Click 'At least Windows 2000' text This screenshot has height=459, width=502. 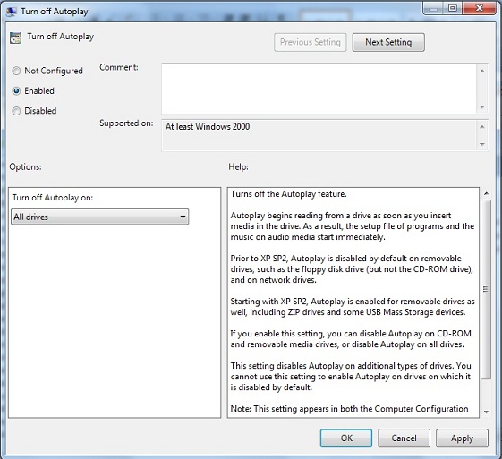point(208,127)
